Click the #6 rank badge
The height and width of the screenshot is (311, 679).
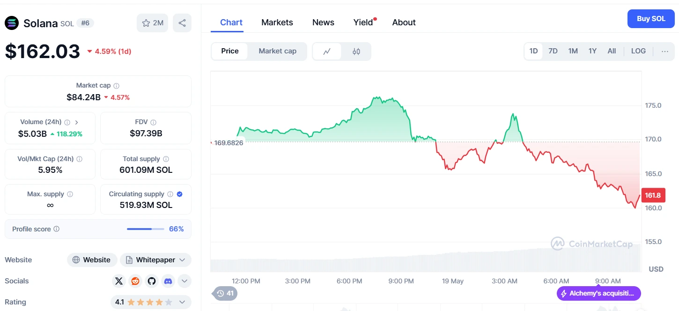pyautogui.click(x=85, y=23)
